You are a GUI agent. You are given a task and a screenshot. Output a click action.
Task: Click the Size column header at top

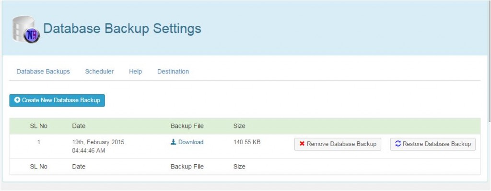pyautogui.click(x=239, y=126)
